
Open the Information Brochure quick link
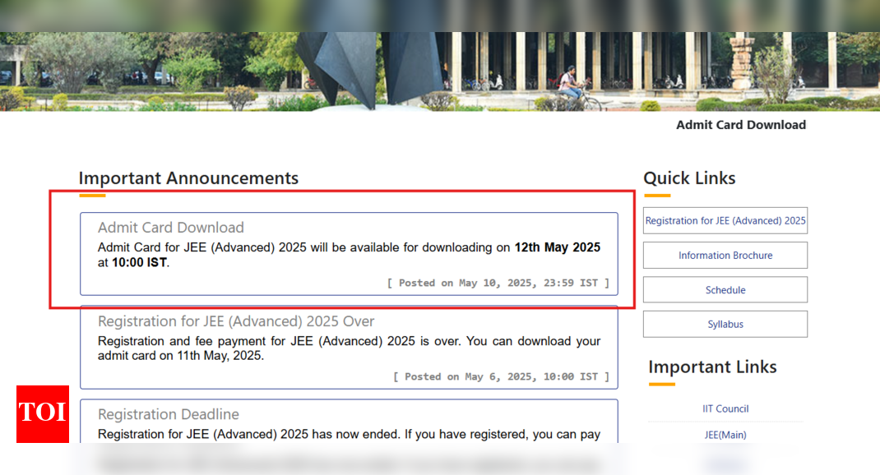725,256
